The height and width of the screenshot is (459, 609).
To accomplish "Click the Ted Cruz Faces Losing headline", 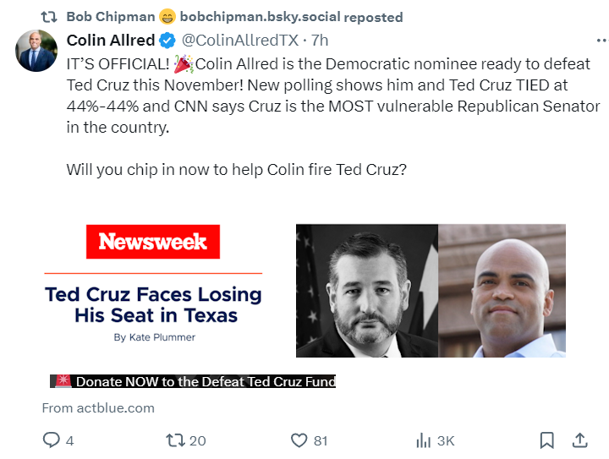I will pyautogui.click(x=153, y=305).
